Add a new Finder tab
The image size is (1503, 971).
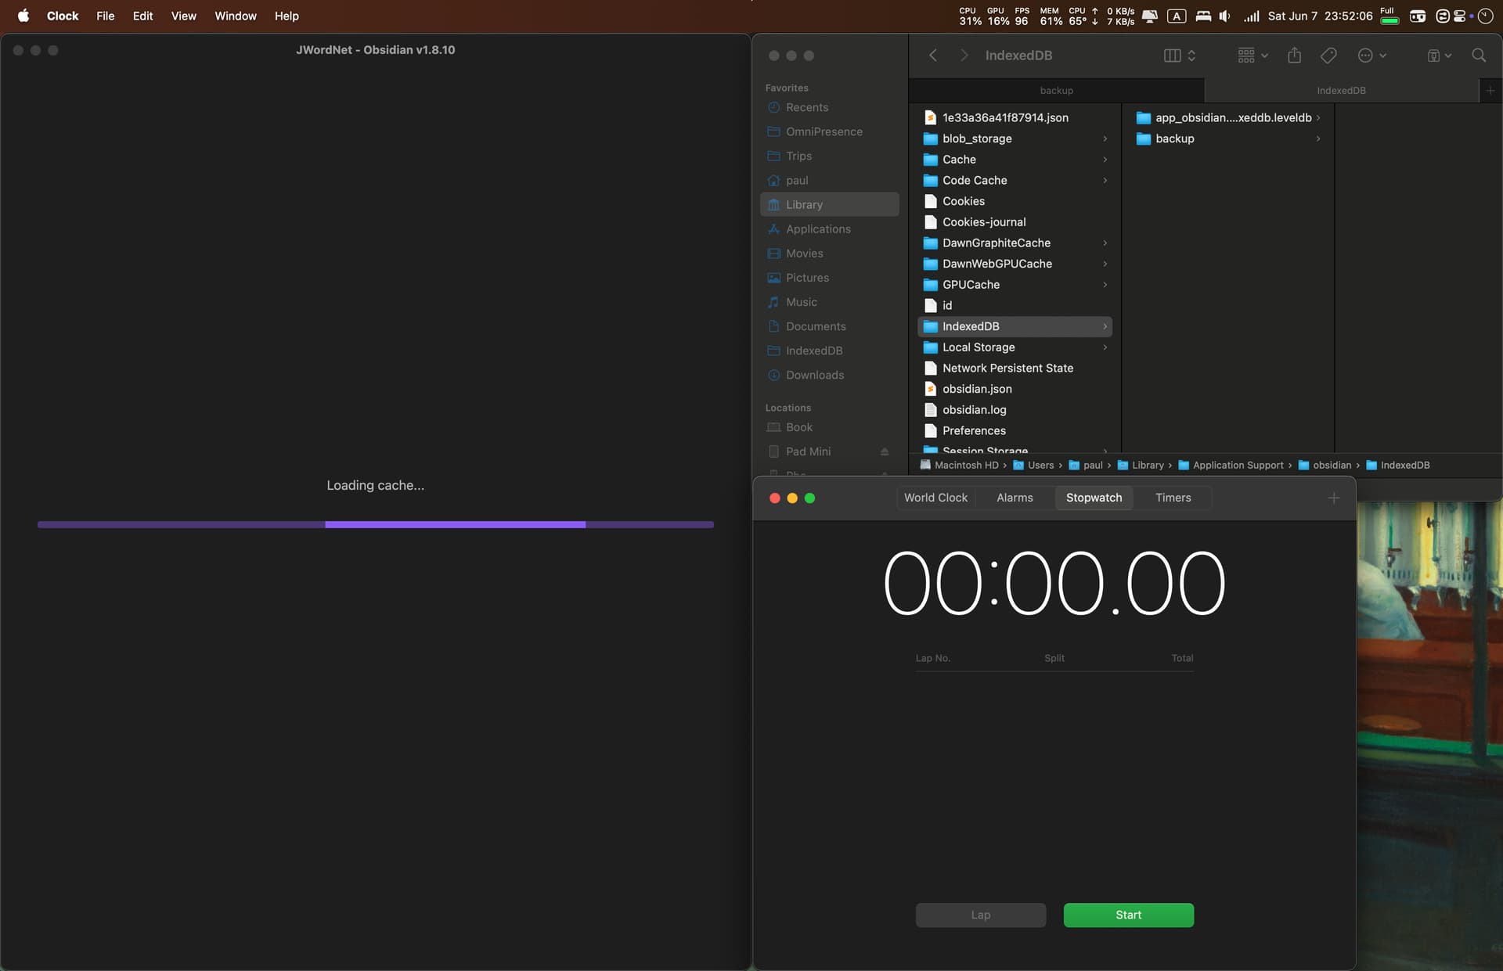coord(1490,91)
